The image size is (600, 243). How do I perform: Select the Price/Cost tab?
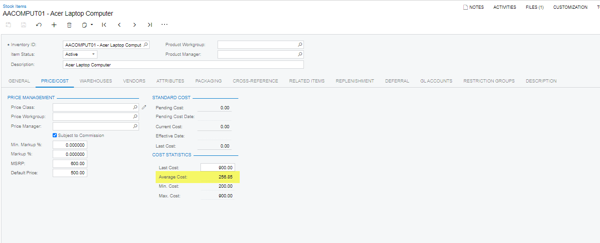(55, 81)
